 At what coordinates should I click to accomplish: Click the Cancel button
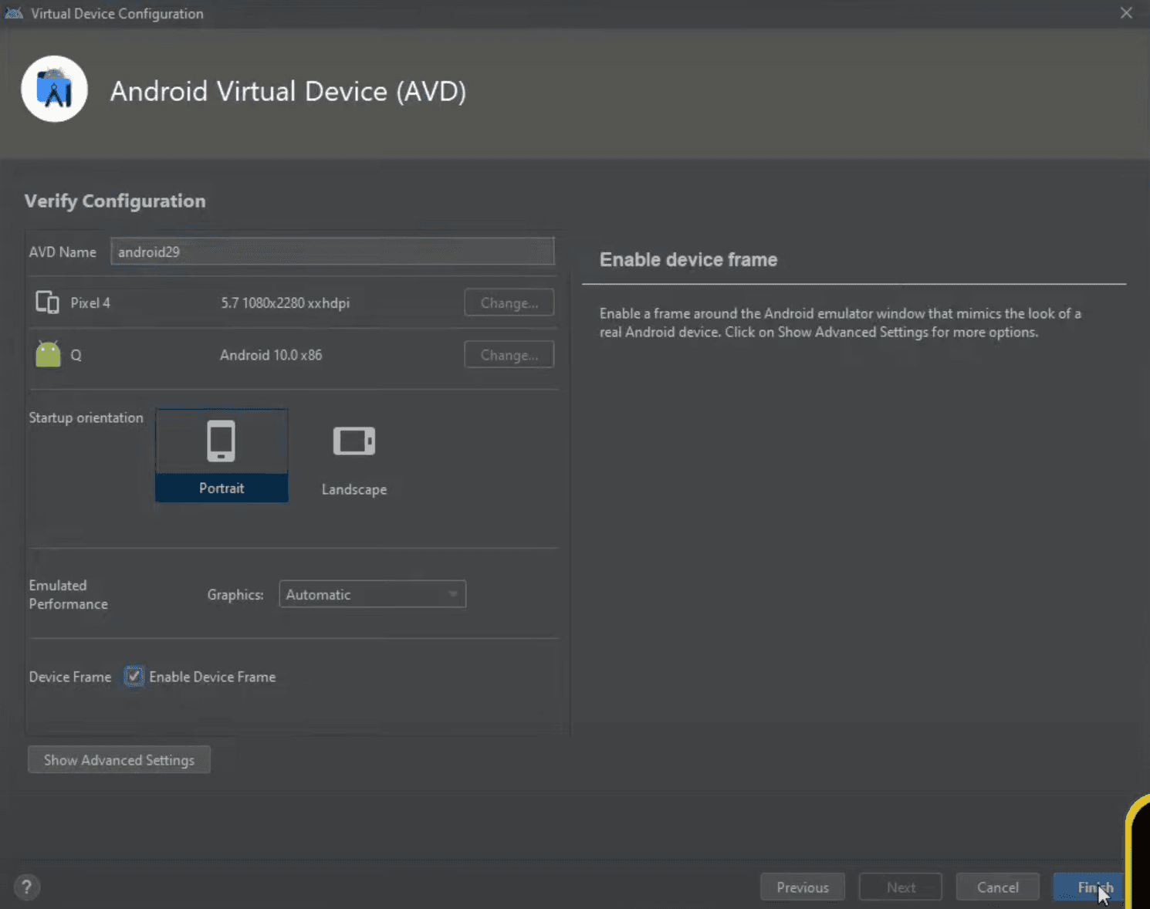[x=997, y=887]
